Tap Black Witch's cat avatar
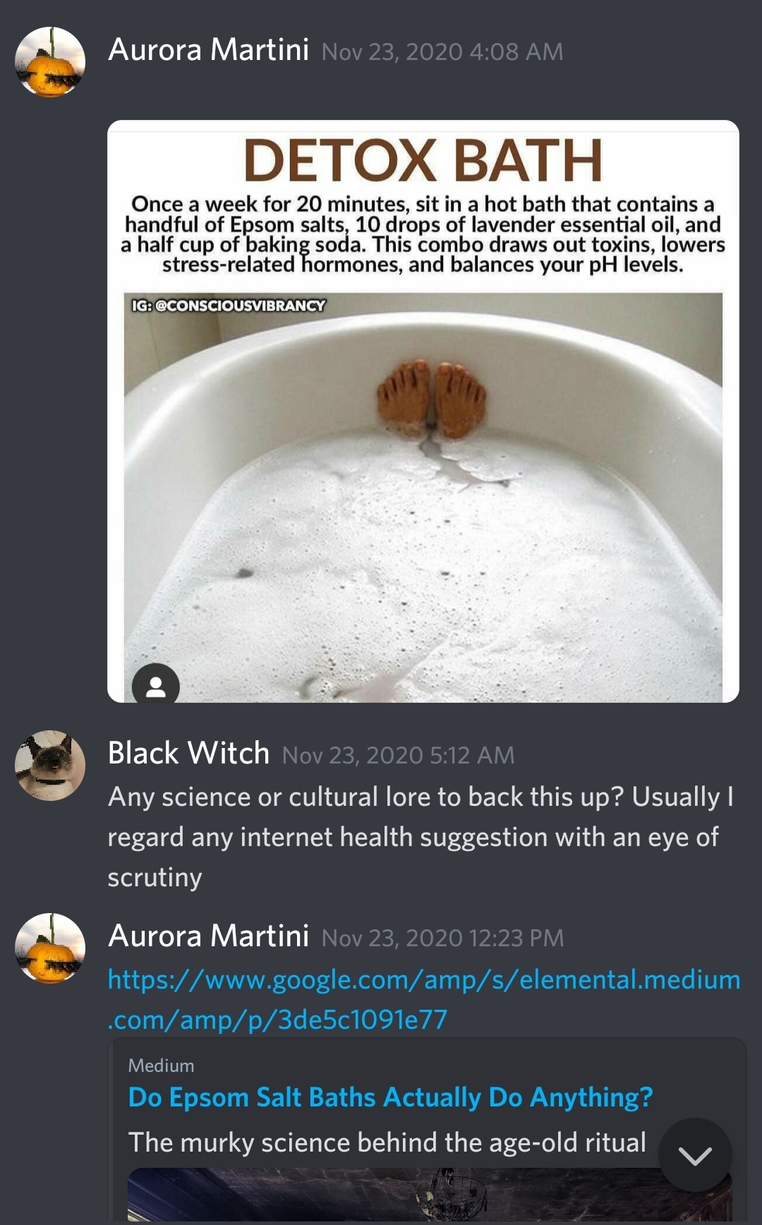Viewport: 762px width, 1225px height. pos(50,766)
